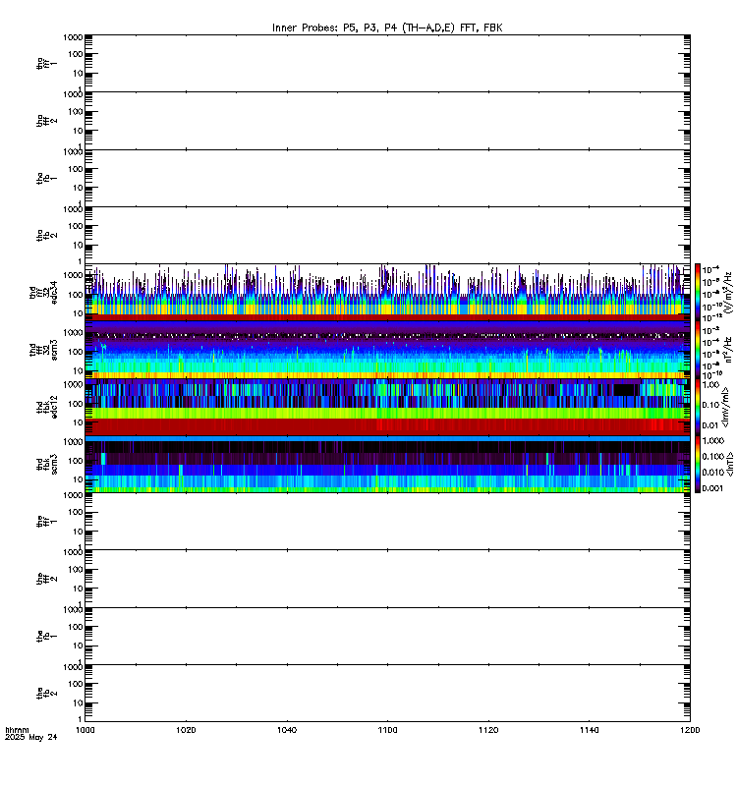Click the scm3 FFT nT²/Hz color bar
737x786 pixels.
tap(698, 350)
